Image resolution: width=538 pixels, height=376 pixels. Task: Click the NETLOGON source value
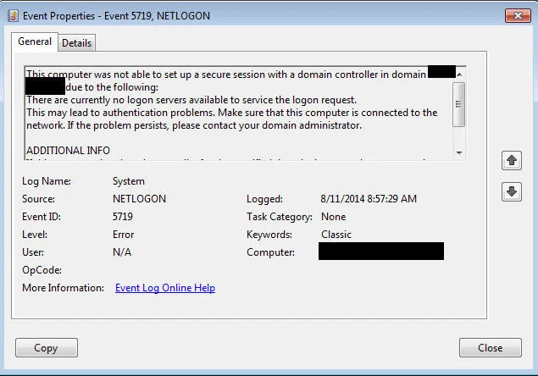pyautogui.click(x=139, y=199)
